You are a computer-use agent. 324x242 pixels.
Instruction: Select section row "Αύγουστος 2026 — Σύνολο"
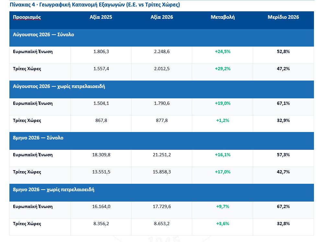point(162,38)
